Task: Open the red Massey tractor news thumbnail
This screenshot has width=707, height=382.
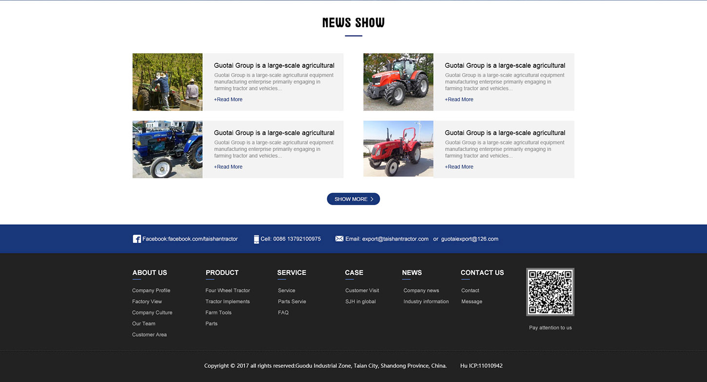Action: (x=398, y=82)
